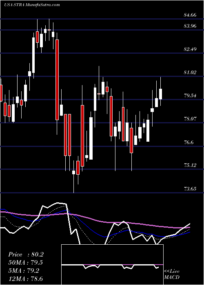Click the 75.12 price axis label

click(190, 166)
